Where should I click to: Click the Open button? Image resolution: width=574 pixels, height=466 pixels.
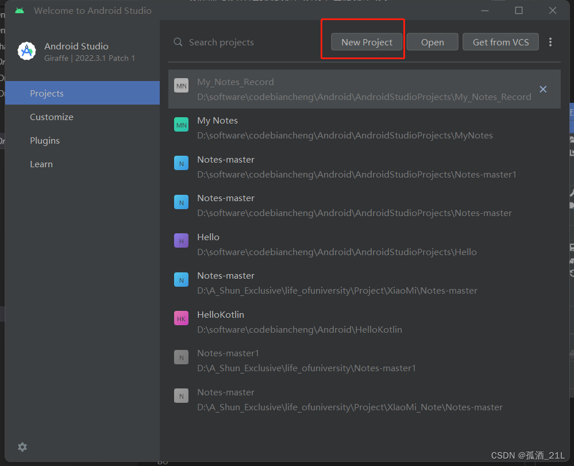[x=432, y=42]
